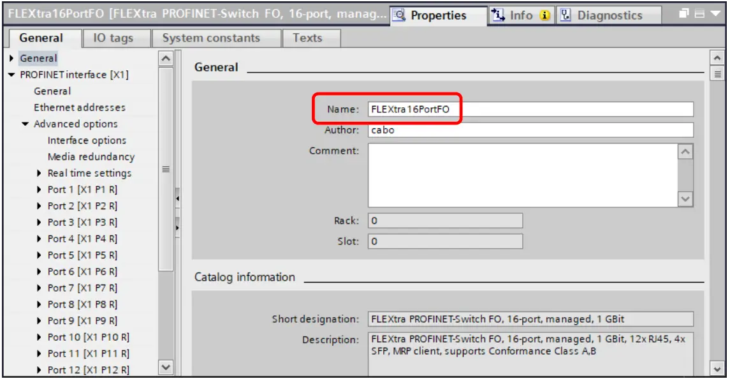Click the navigation tree scrollbar thumb
This screenshot has height=379, width=730.
tap(166, 168)
